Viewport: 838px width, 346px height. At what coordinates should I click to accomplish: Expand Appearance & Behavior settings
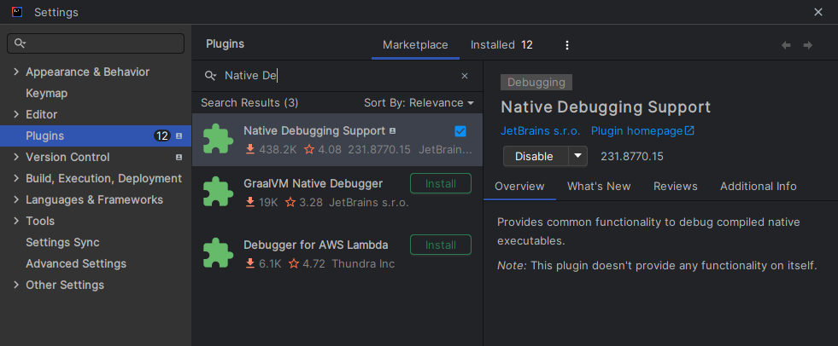pyautogui.click(x=16, y=72)
